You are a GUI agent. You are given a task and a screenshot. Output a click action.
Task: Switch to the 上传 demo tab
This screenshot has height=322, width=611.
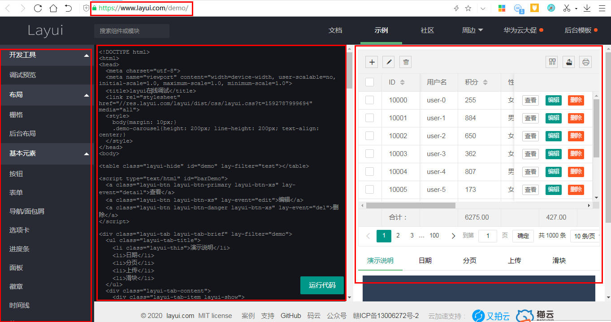click(514, 261)
